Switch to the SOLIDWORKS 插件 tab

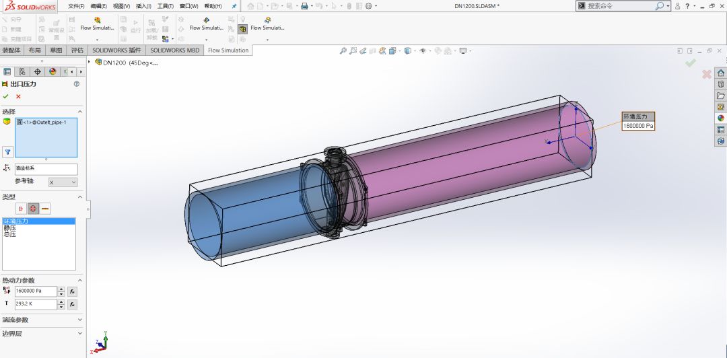point(116,50)
